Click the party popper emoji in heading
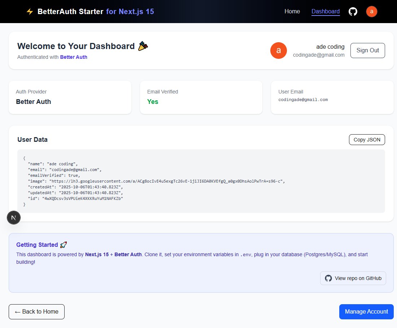397x328 pixels. point(143,46)
